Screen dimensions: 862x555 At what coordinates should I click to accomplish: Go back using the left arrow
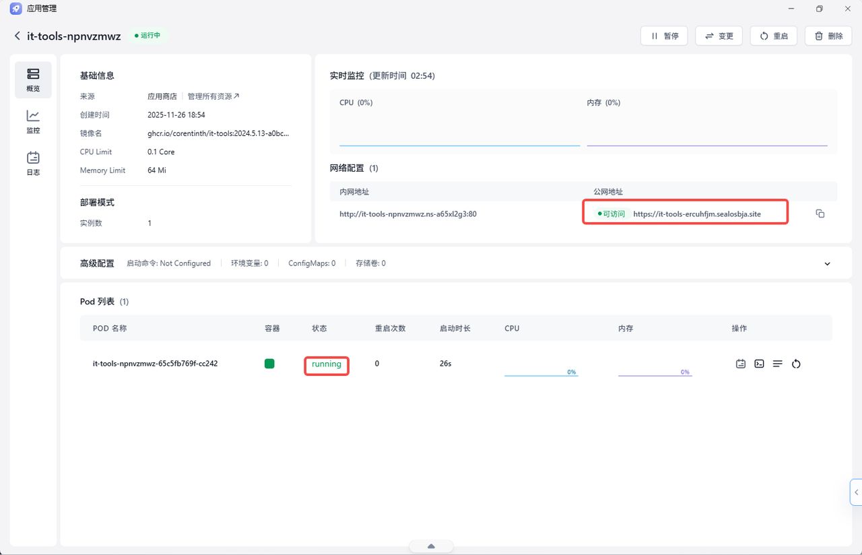[18, 36]
